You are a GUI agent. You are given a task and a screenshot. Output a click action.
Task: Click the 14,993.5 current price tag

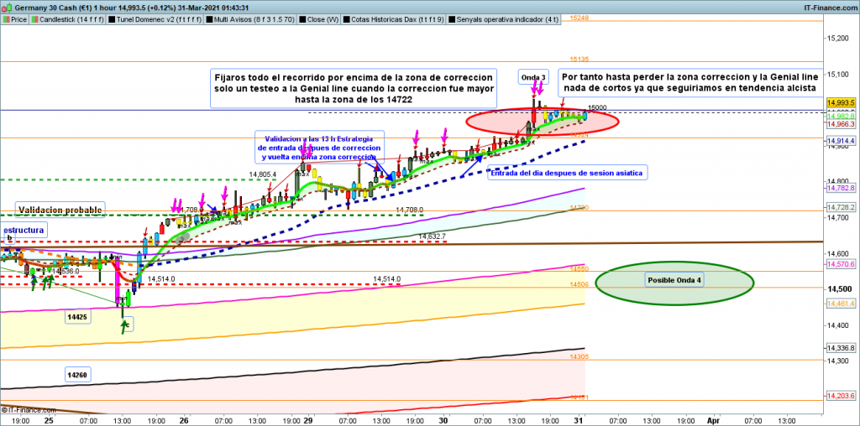click(x=840, y=102)
